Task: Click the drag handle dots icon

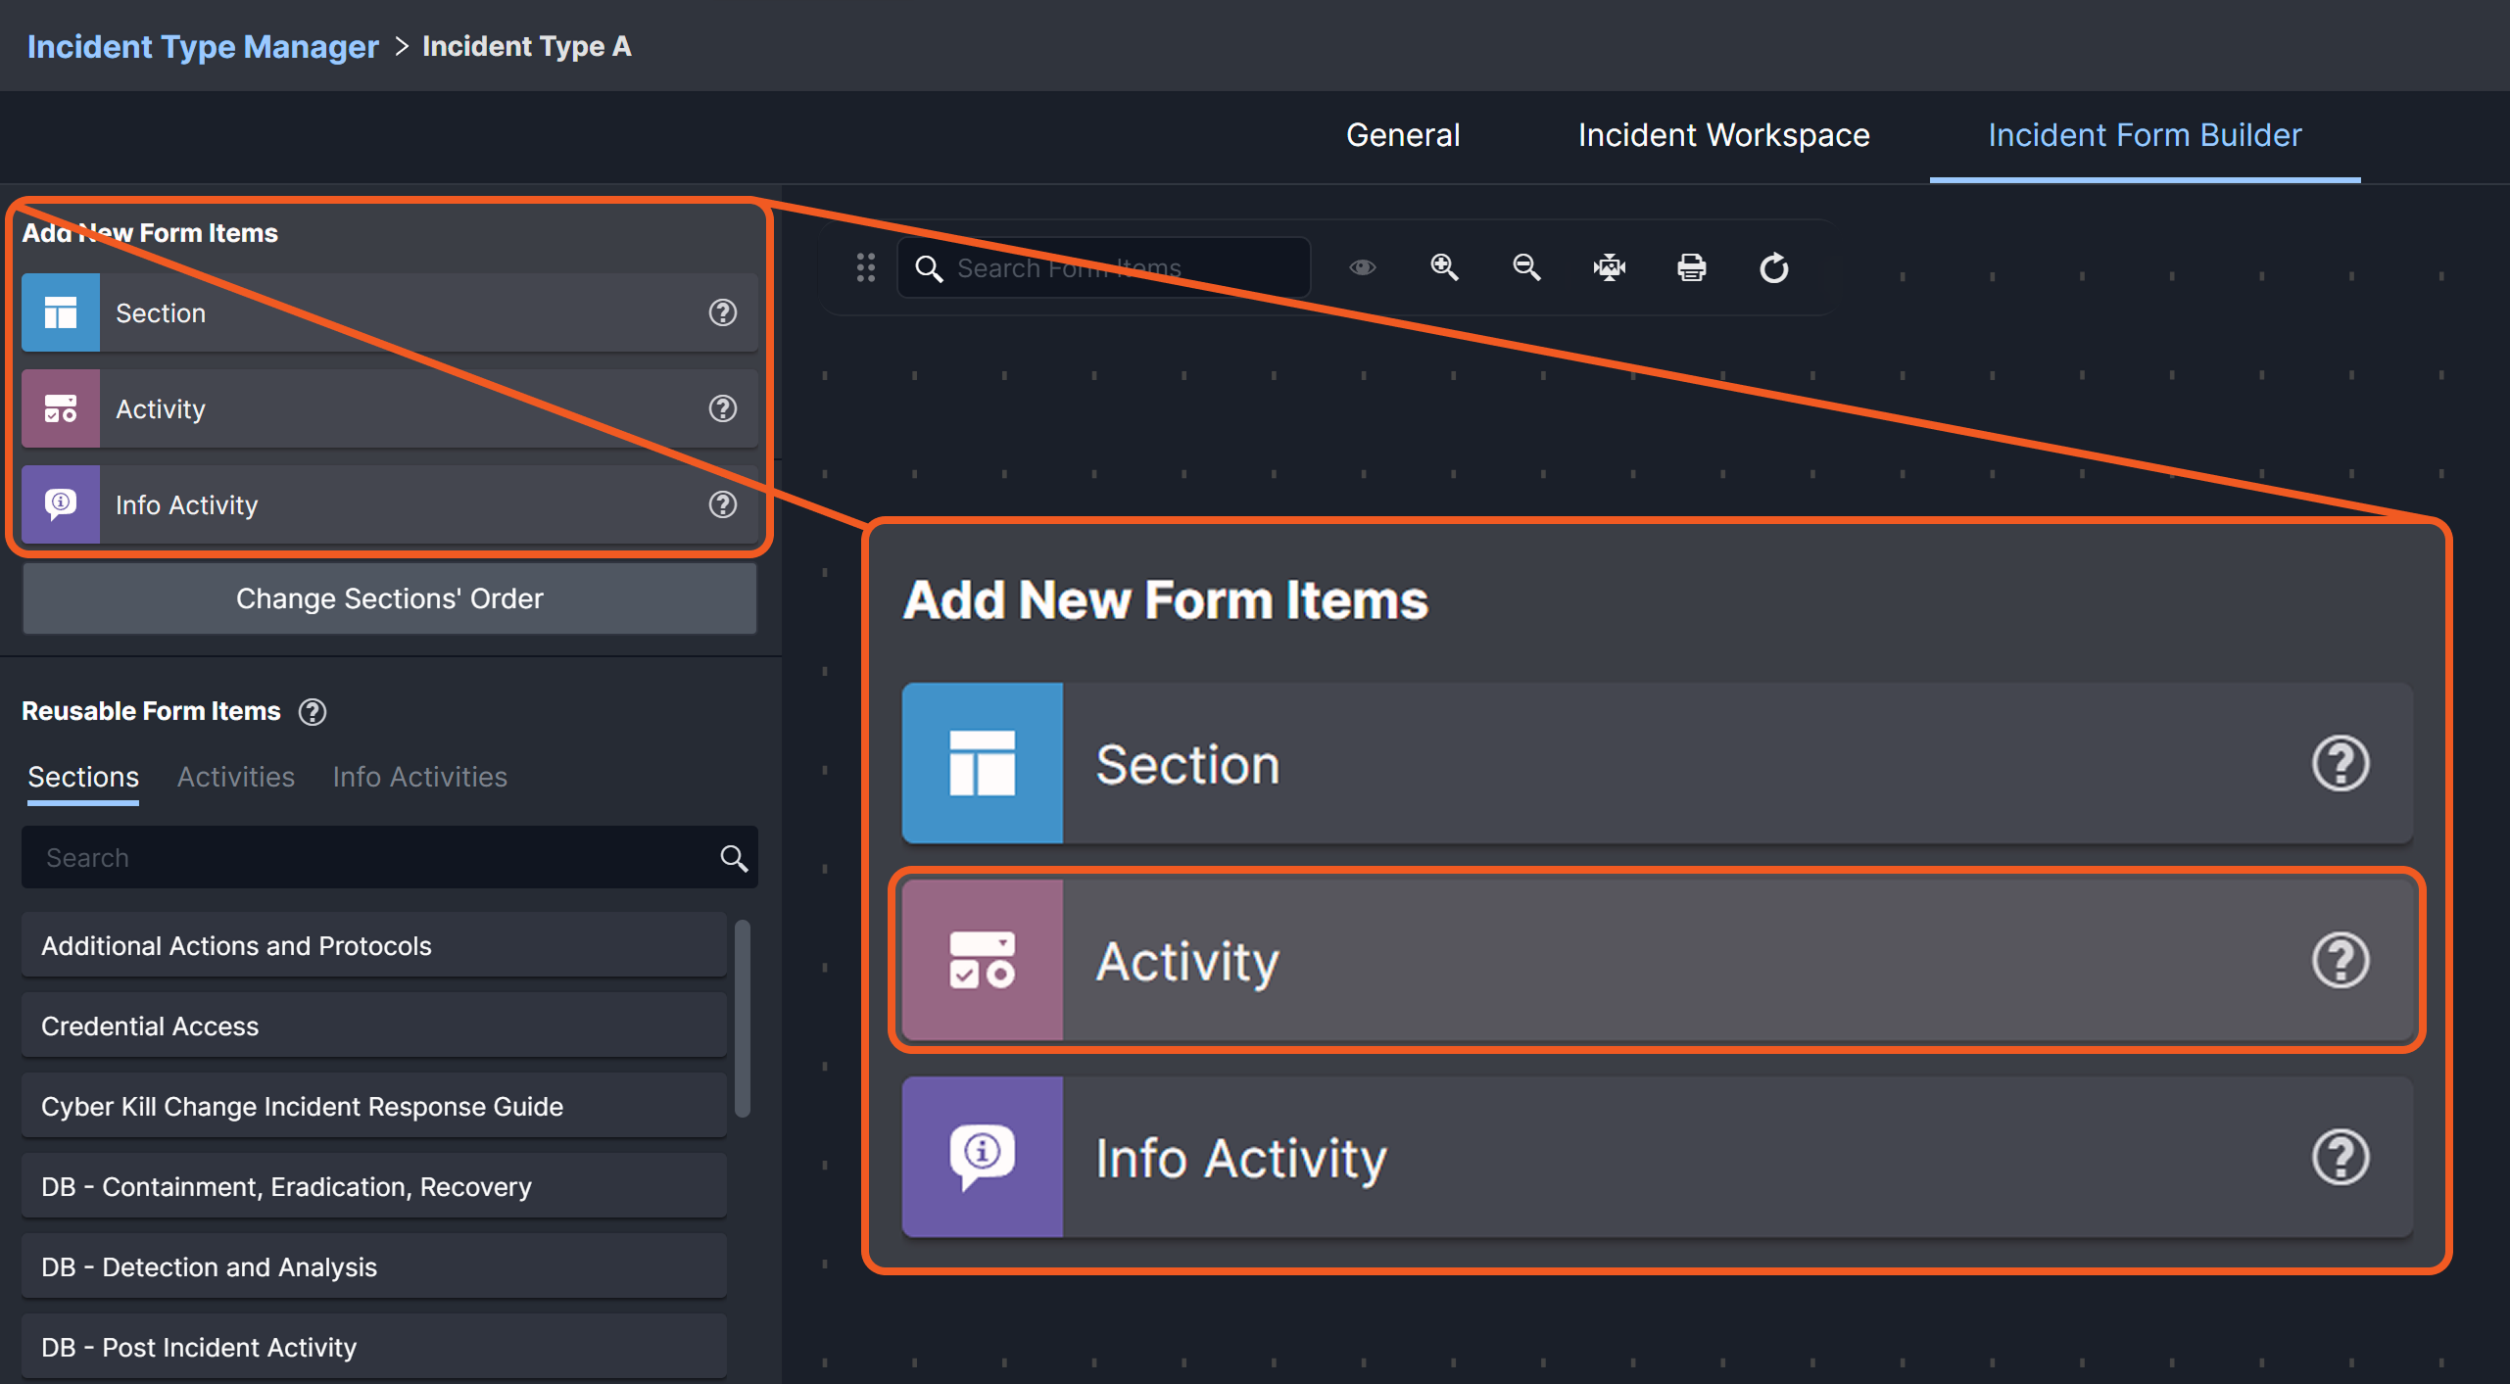Action: coord(865,267)
